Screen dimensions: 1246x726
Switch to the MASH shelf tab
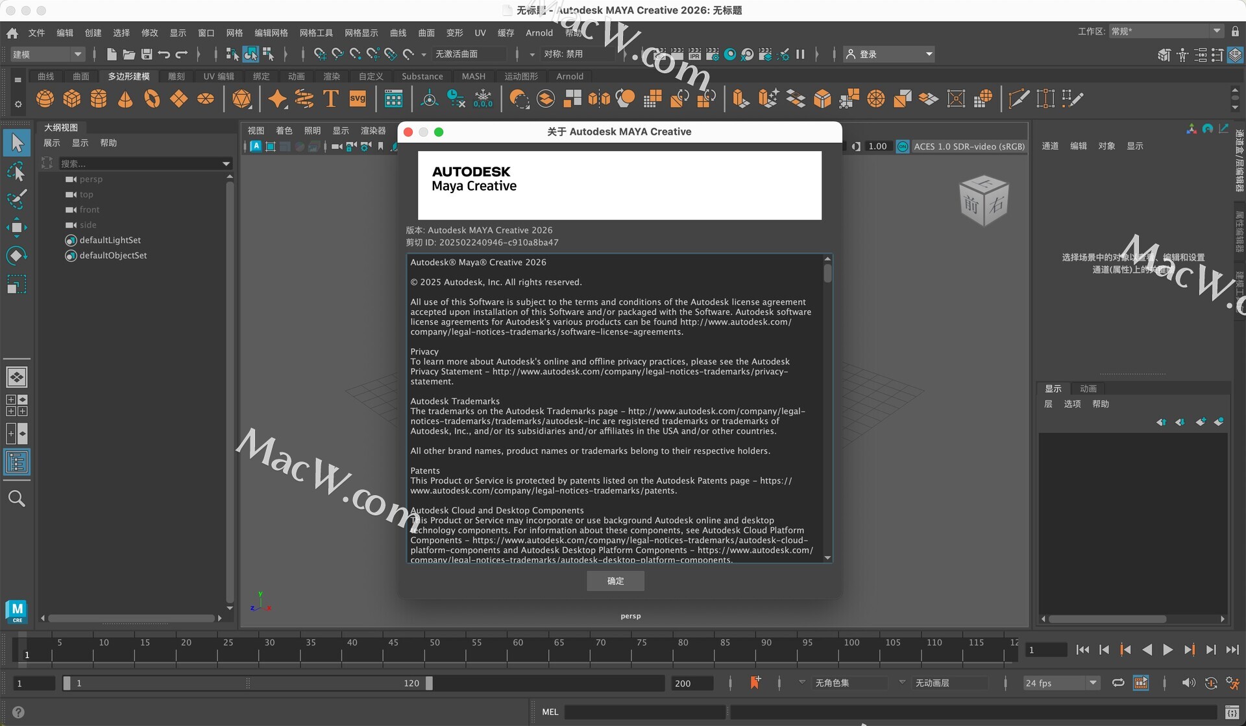pos(474,76)
